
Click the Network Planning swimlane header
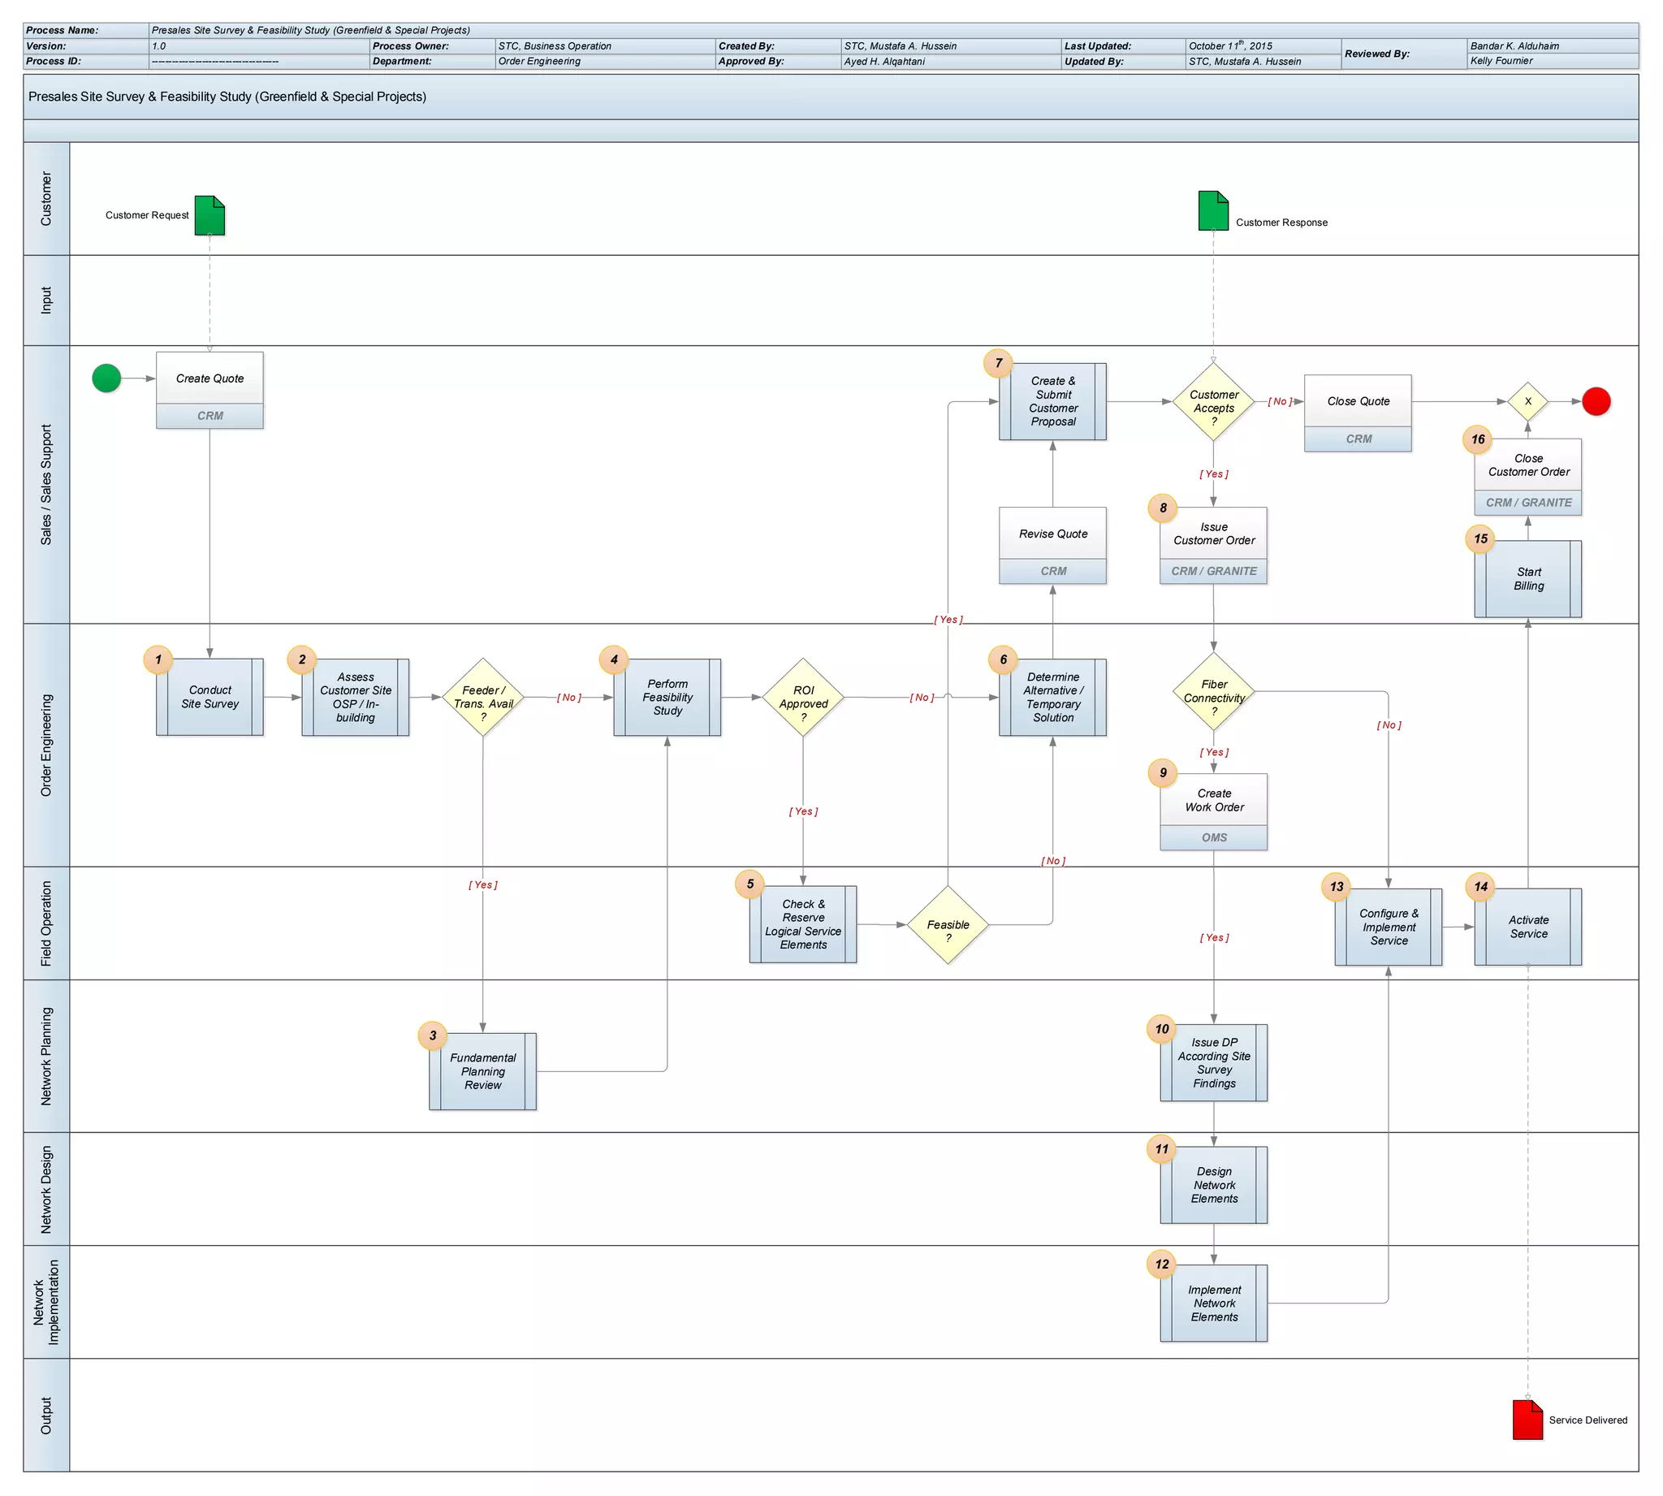coord(46,1056)
